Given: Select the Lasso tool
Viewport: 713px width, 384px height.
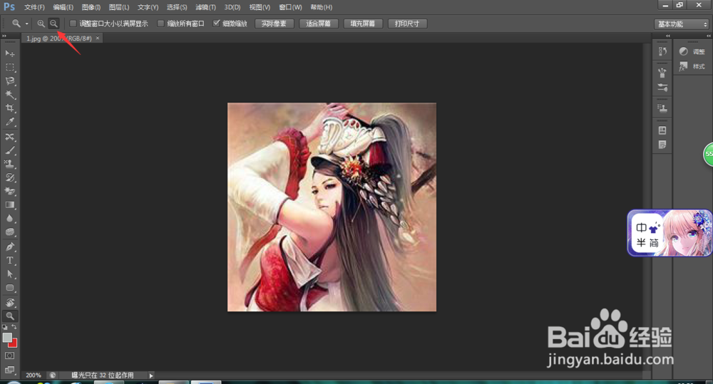Looking at the screenshot, I should tap(9, 81).
